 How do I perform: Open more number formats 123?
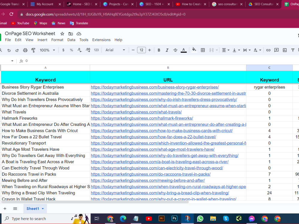pos(96,50)
